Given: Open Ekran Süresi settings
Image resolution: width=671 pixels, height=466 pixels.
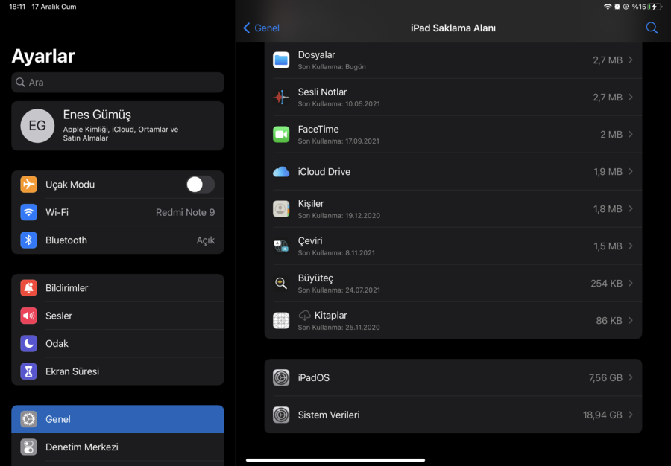Looking at the screenshot, I should click(x=118, y=371).
